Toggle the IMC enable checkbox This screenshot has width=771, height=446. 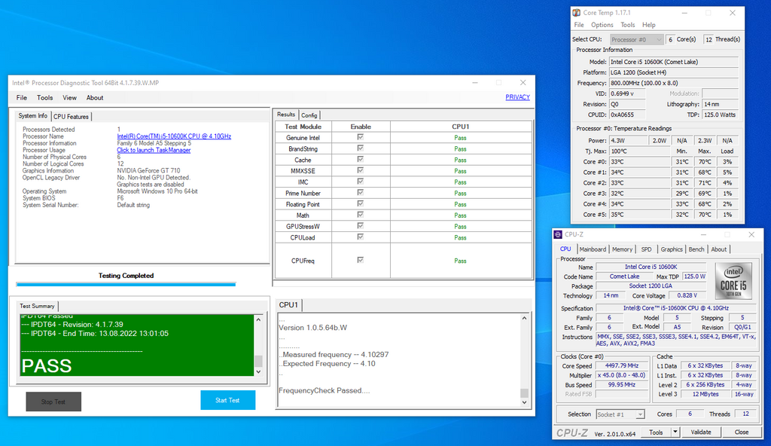point(361,182)
